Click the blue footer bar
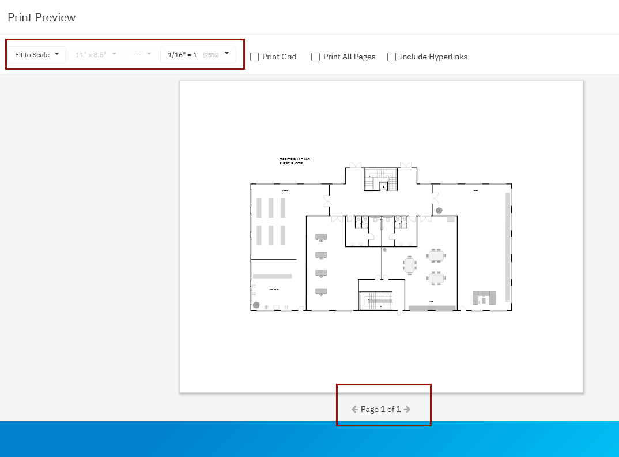The width and height of the screenshot is (619, 457). (309, 439)
